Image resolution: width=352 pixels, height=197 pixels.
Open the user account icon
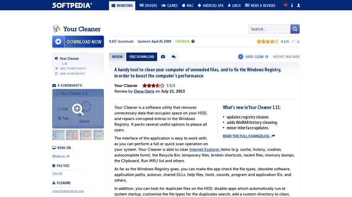(298, 5)
